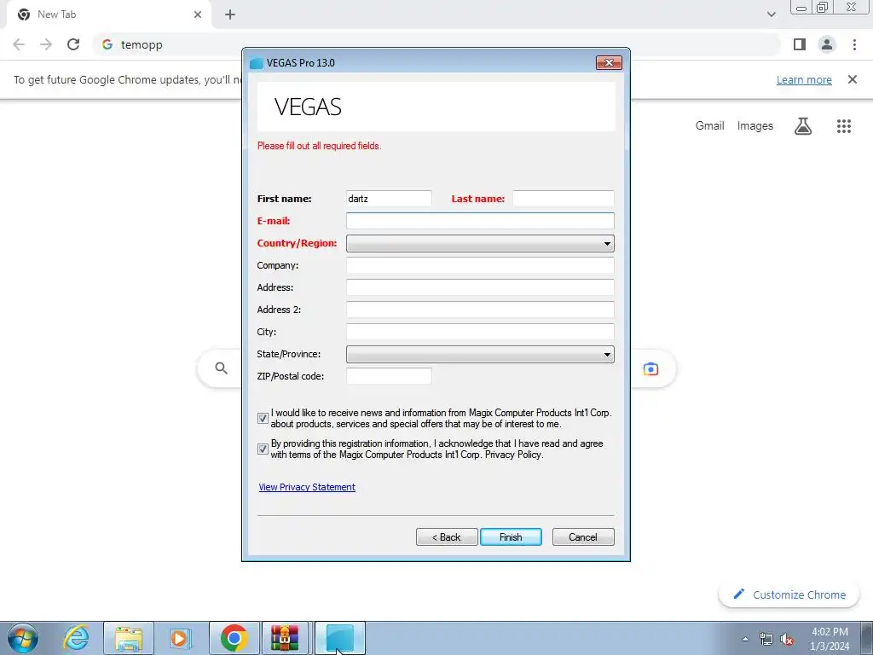873x655 pixels.
Task: Open Chrome side panel icon
Action: [800, 44]
